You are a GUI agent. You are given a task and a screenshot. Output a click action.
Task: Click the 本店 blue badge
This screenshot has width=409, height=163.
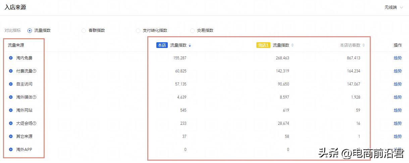[x=162, y=45]
